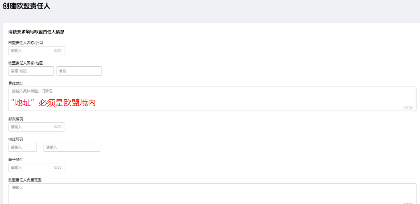Click the 电子邮件 label

pyautogui.click(x=16, y=160)
